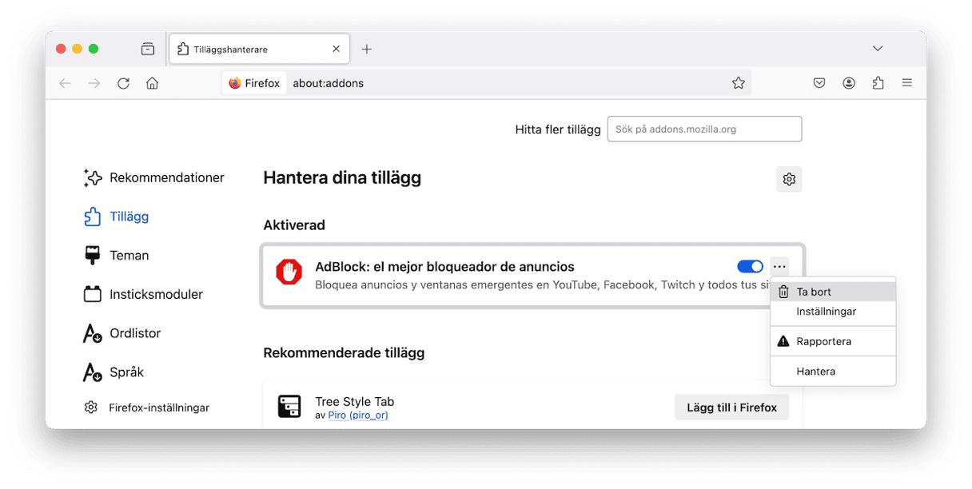Bookmark this page with the star

tap(739, 83)
